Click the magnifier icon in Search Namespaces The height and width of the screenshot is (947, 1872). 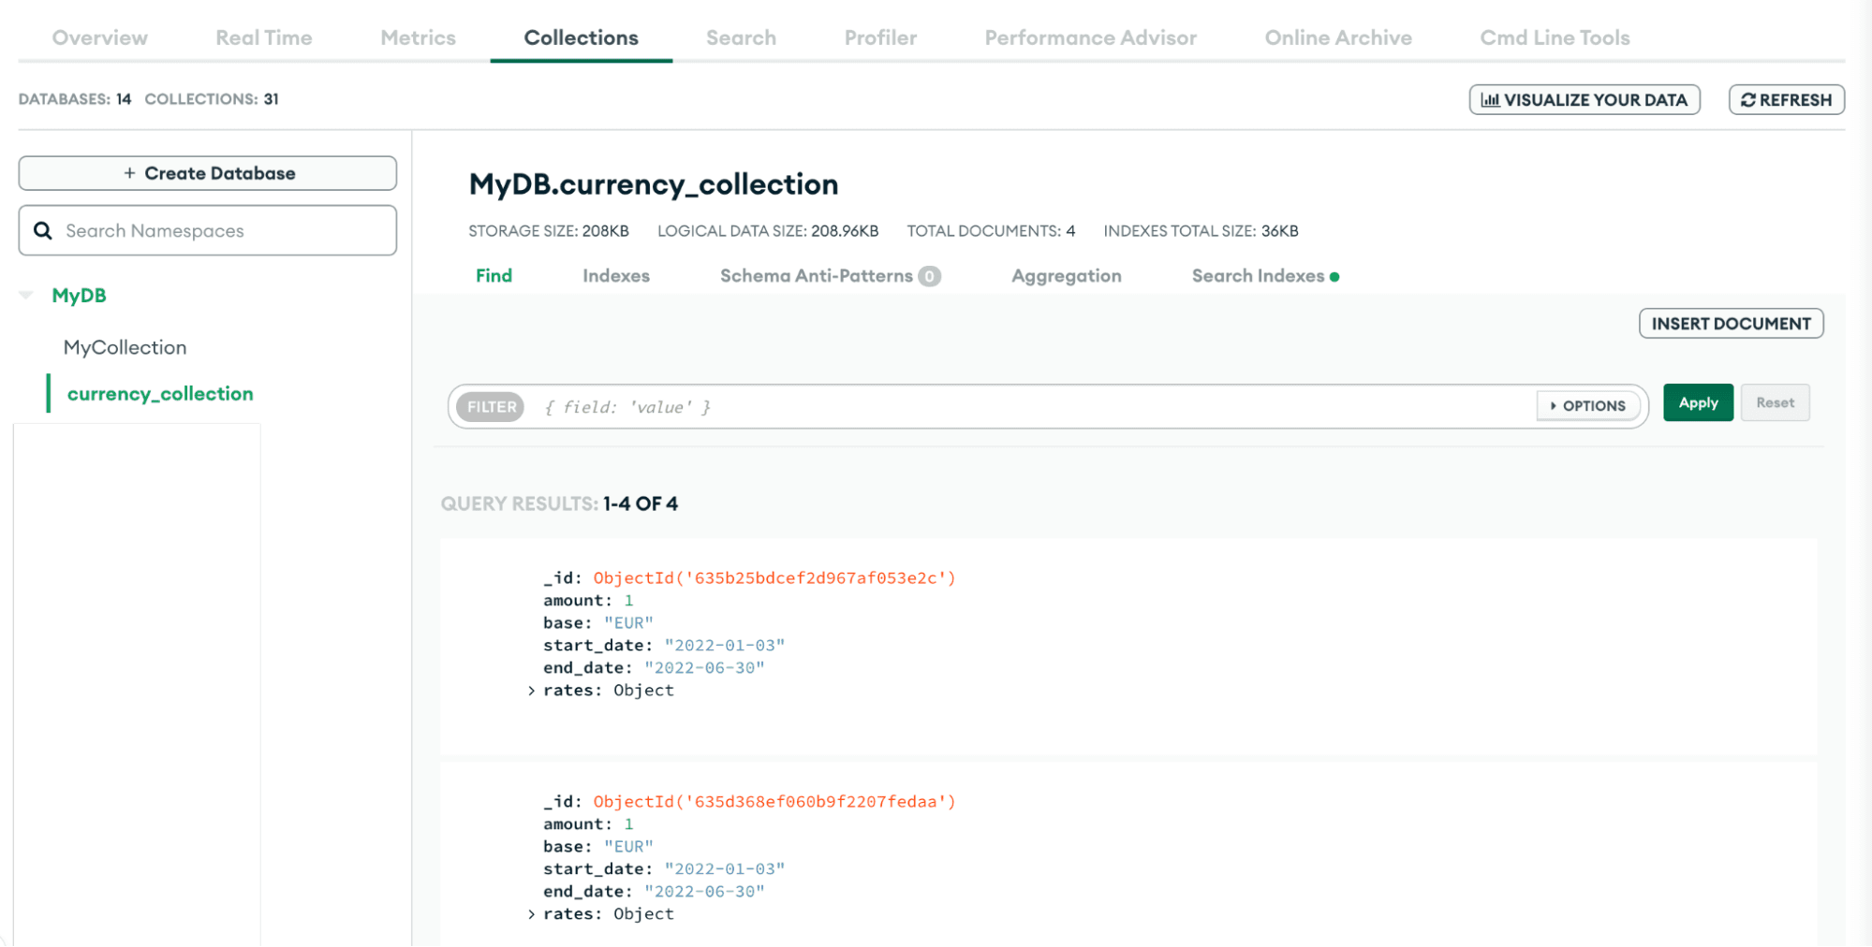(x=43, y=230)
